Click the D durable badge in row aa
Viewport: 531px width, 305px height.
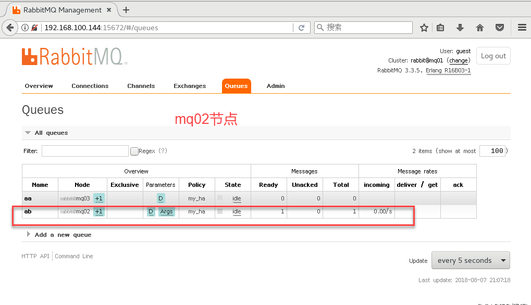coord(161,198)
